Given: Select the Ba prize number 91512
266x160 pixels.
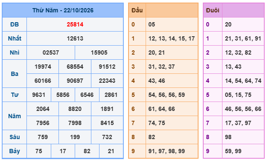Looking at the screenshot, I should (107, 67).
